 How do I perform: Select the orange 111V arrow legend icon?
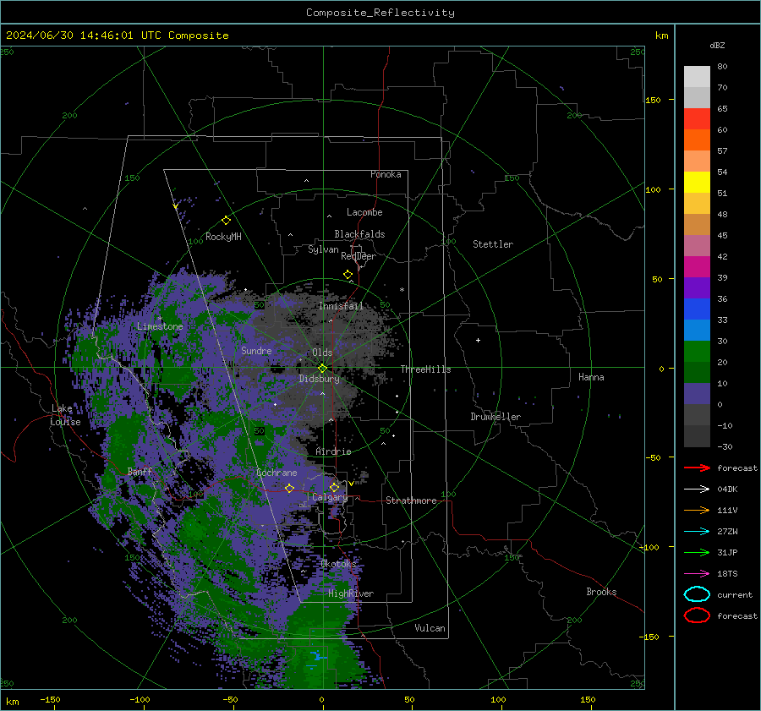tap(697, 510)
